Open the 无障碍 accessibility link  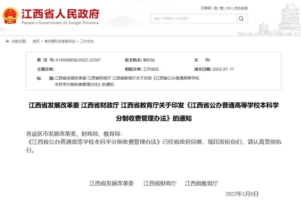pyautogui.click(x=206, y=8)
